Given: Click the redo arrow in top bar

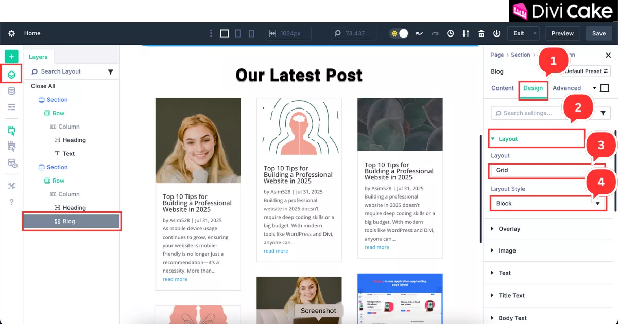Looking at the screenshot, I should pyautogui.click(x=435, y=33).
